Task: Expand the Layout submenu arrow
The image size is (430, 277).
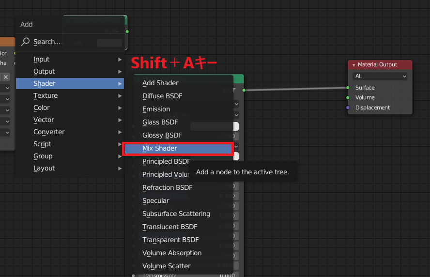Action: (120, 169)
